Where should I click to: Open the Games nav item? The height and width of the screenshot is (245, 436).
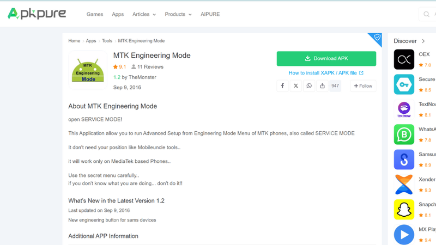point(95,14)
